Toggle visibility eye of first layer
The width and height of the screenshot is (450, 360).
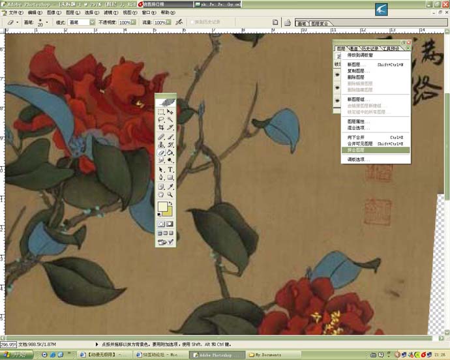(338, 74)
